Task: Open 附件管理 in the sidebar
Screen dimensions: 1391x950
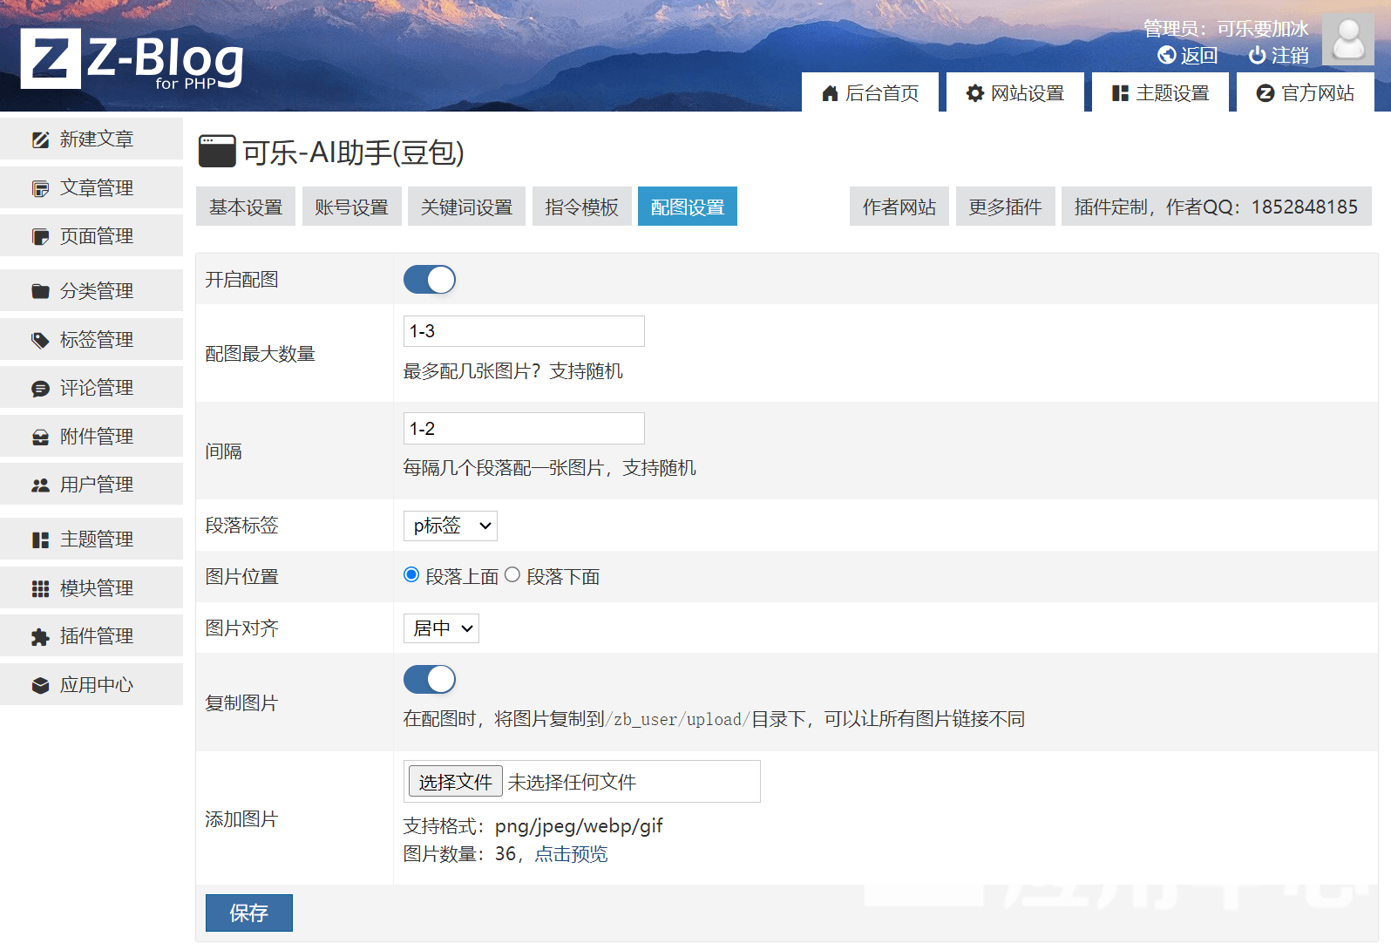Action: click(92, 437)
